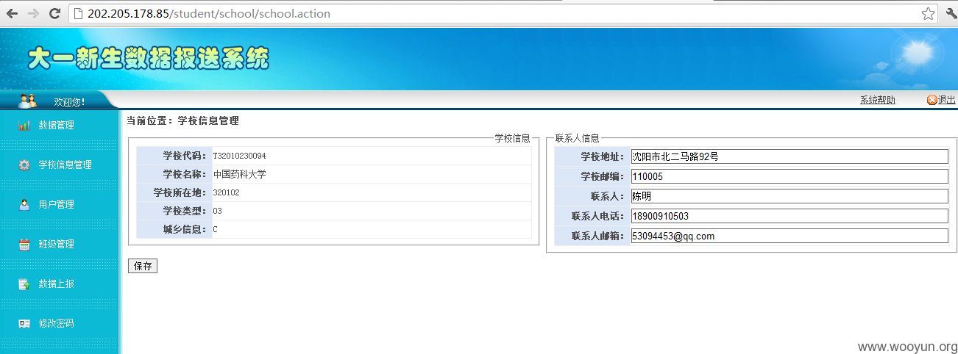Click the 学校信息管理 gear icon
Viewport: 958px width, 354px height.
point(24,165)
